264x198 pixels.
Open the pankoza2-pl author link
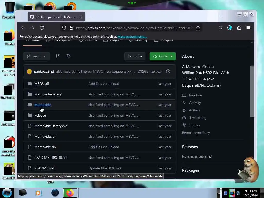(44, 72)
